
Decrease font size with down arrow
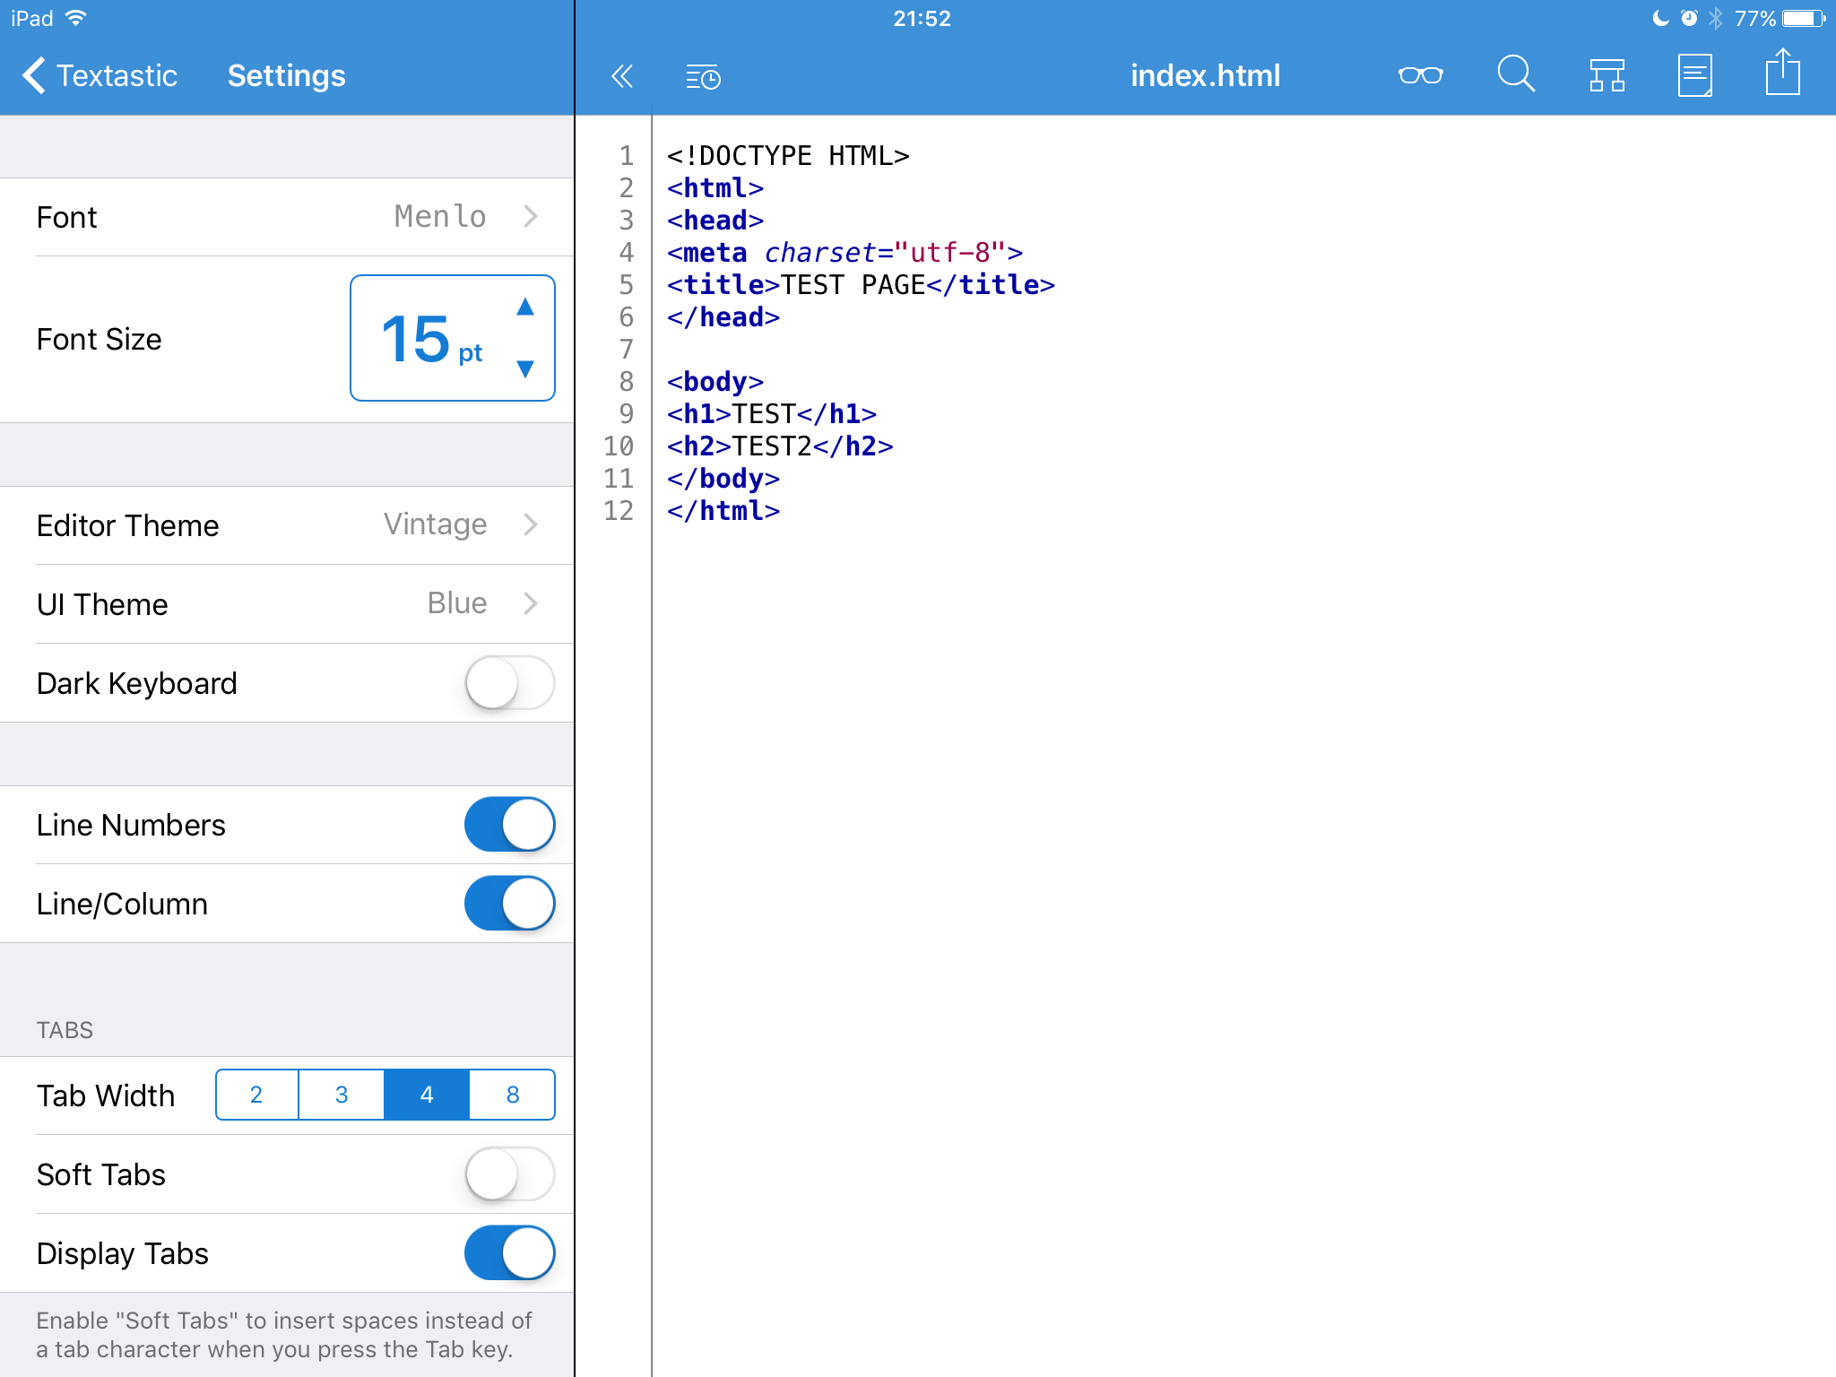pos(525,368)
